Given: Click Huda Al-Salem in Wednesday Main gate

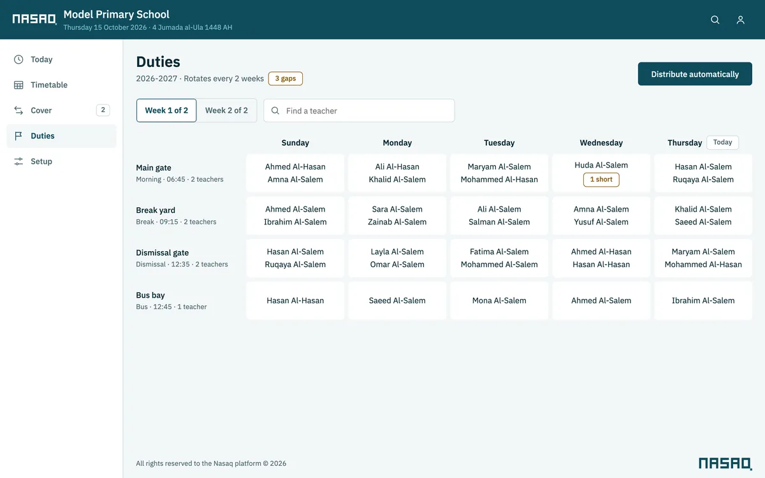Looking at the screenshot, I should (601, 165).
